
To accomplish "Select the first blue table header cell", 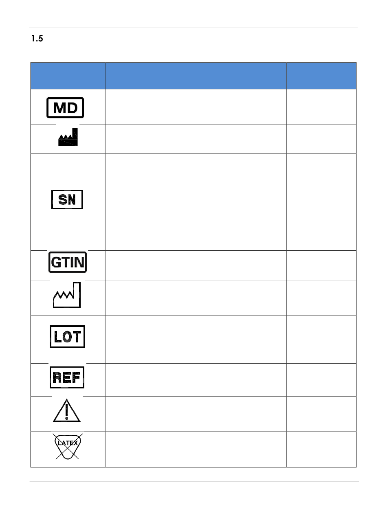I will pos(68,76).
